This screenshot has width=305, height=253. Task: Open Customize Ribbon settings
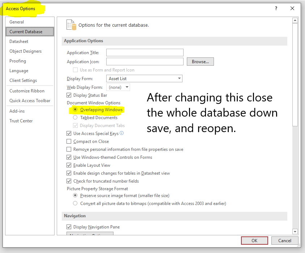30,91
